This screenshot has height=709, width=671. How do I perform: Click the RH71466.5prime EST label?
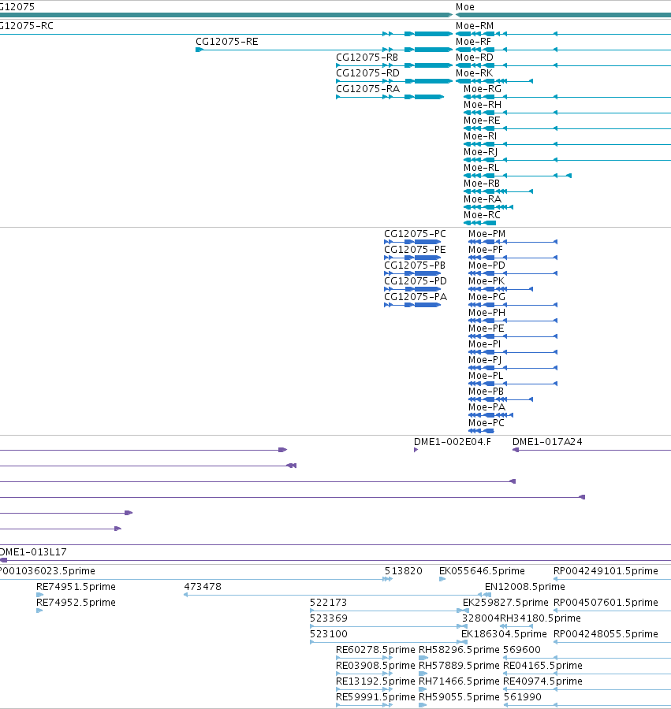pyautogui.click(x=459, y=682)
